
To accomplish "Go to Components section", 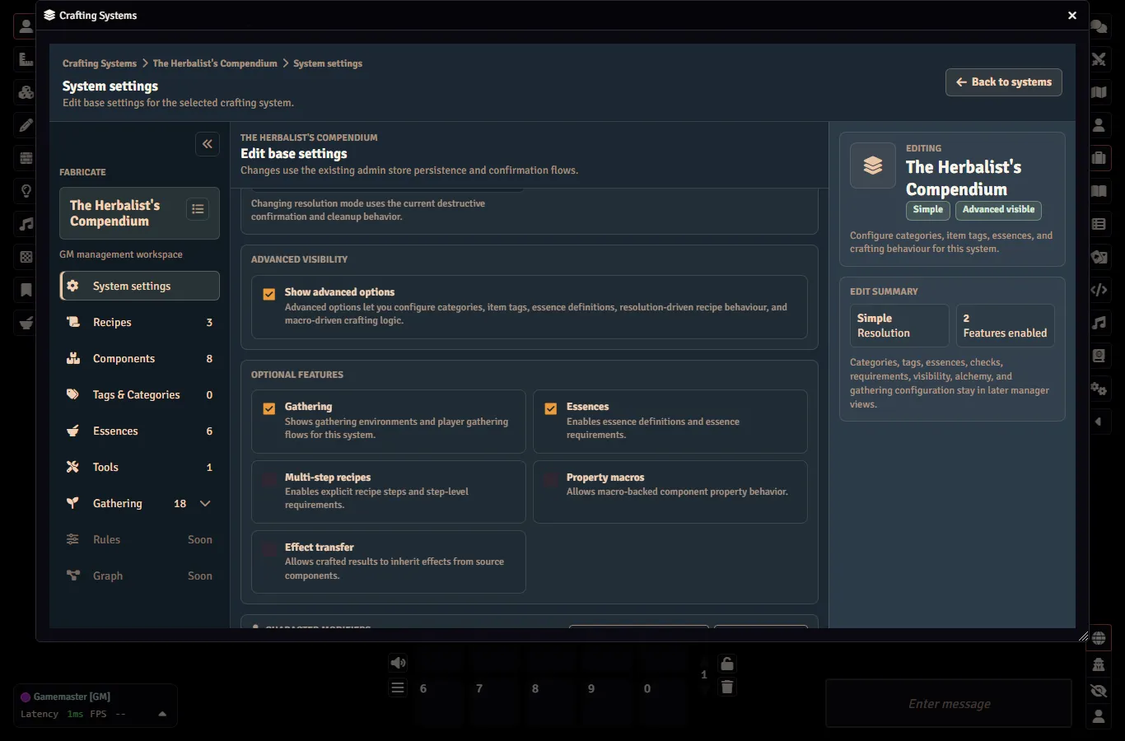I will click(x=140, y=358).
